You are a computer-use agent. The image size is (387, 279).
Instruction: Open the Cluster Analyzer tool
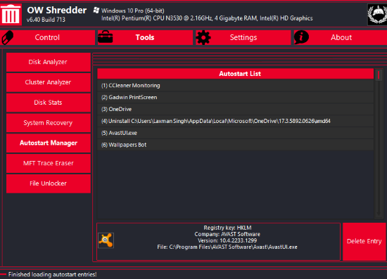point(49,82)
